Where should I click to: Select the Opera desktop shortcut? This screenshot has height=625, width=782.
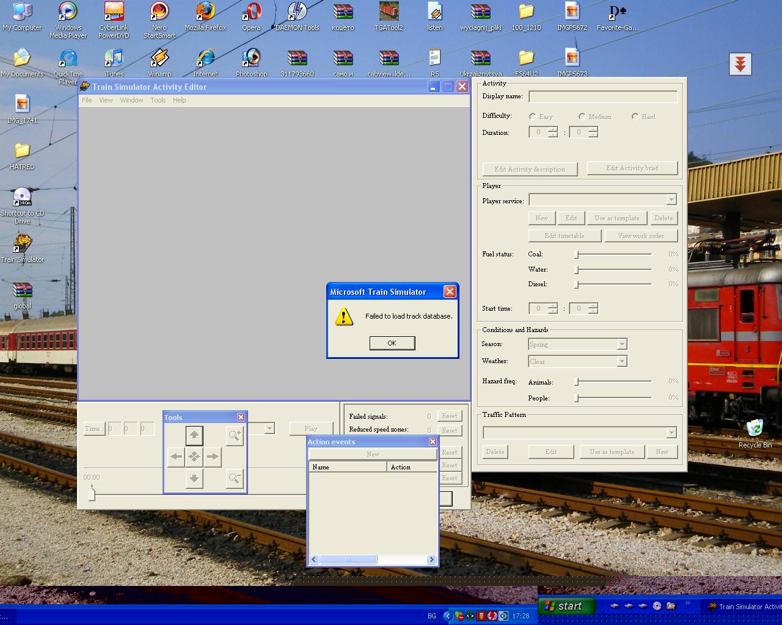tap(251, 16)
